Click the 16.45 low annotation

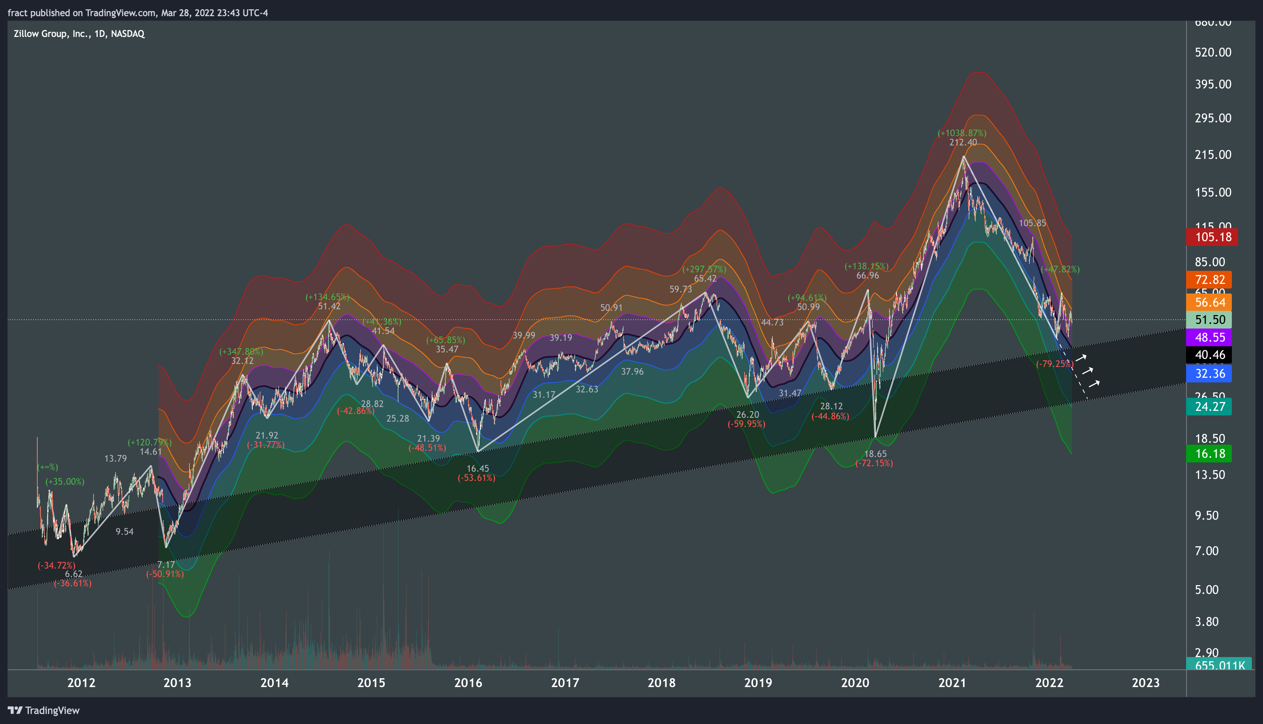coord(478,469)
